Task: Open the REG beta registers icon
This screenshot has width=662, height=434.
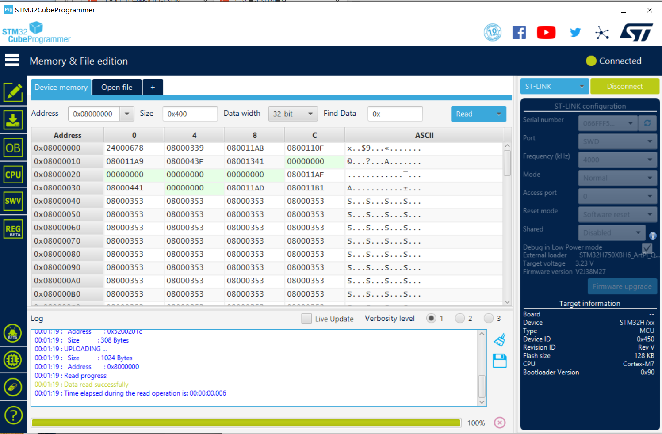Action: coord(13,229)
